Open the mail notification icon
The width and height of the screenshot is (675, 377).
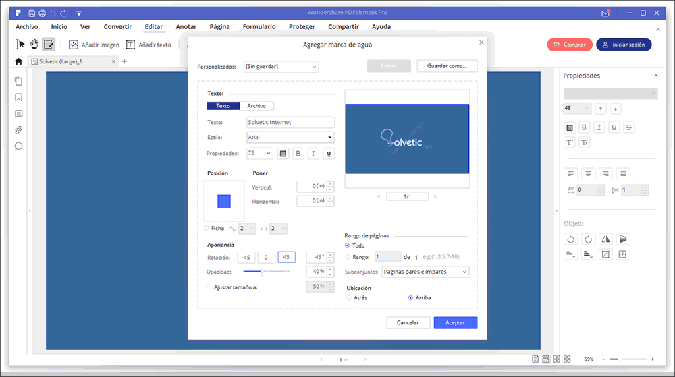point(605,13)
